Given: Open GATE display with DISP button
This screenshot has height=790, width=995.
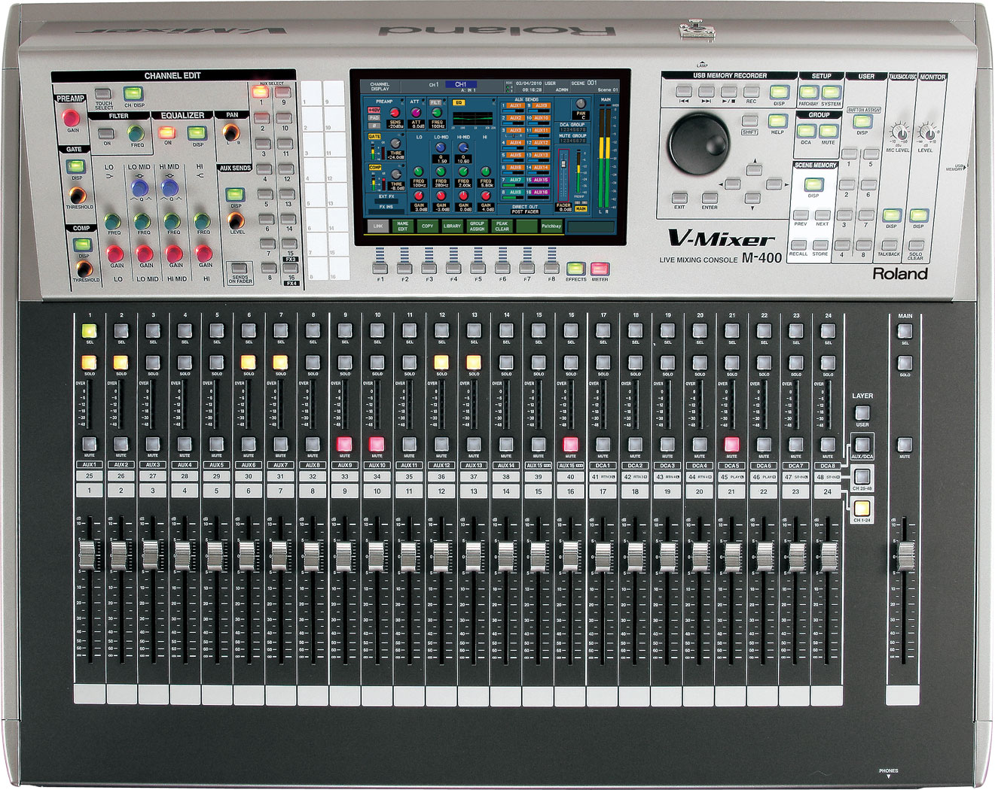Looking at the screenshot, I should point(76,167).
